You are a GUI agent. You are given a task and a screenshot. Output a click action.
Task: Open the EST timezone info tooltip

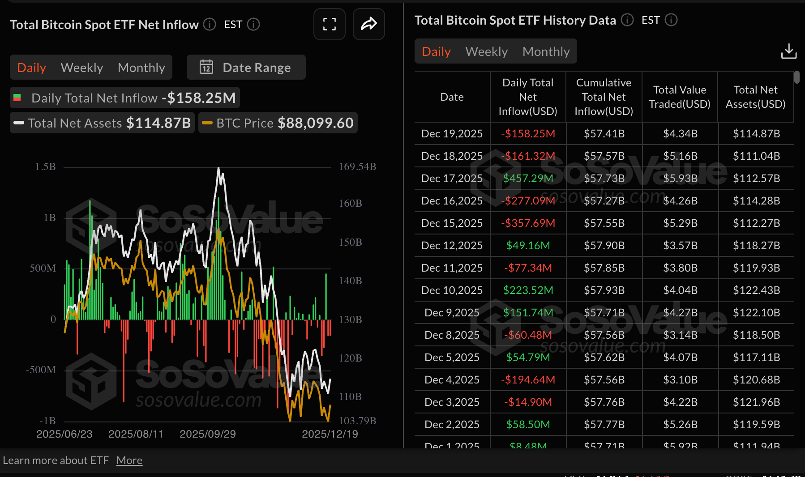pos(253,25)
